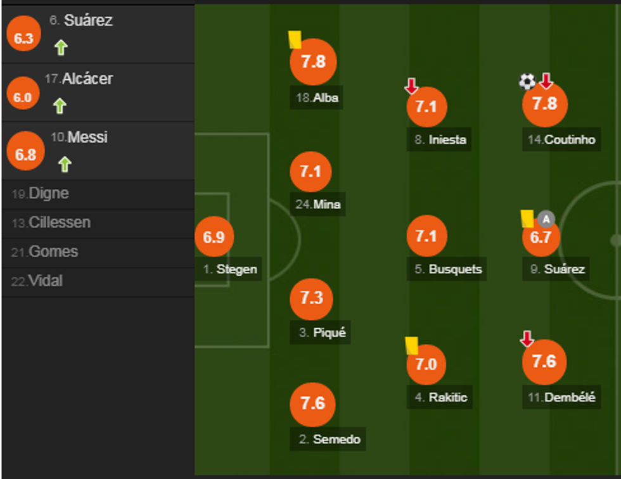The height and width of the screenshot is (479, 621).
Task: Click Mina's 7.1 rating badge
Action: [x=310, y=171]
